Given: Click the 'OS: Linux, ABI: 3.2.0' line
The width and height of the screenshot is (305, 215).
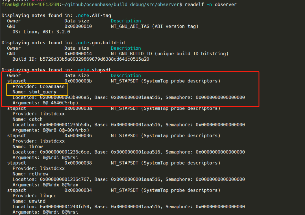Looking at the screenshot, I should [x=41, y=32].
